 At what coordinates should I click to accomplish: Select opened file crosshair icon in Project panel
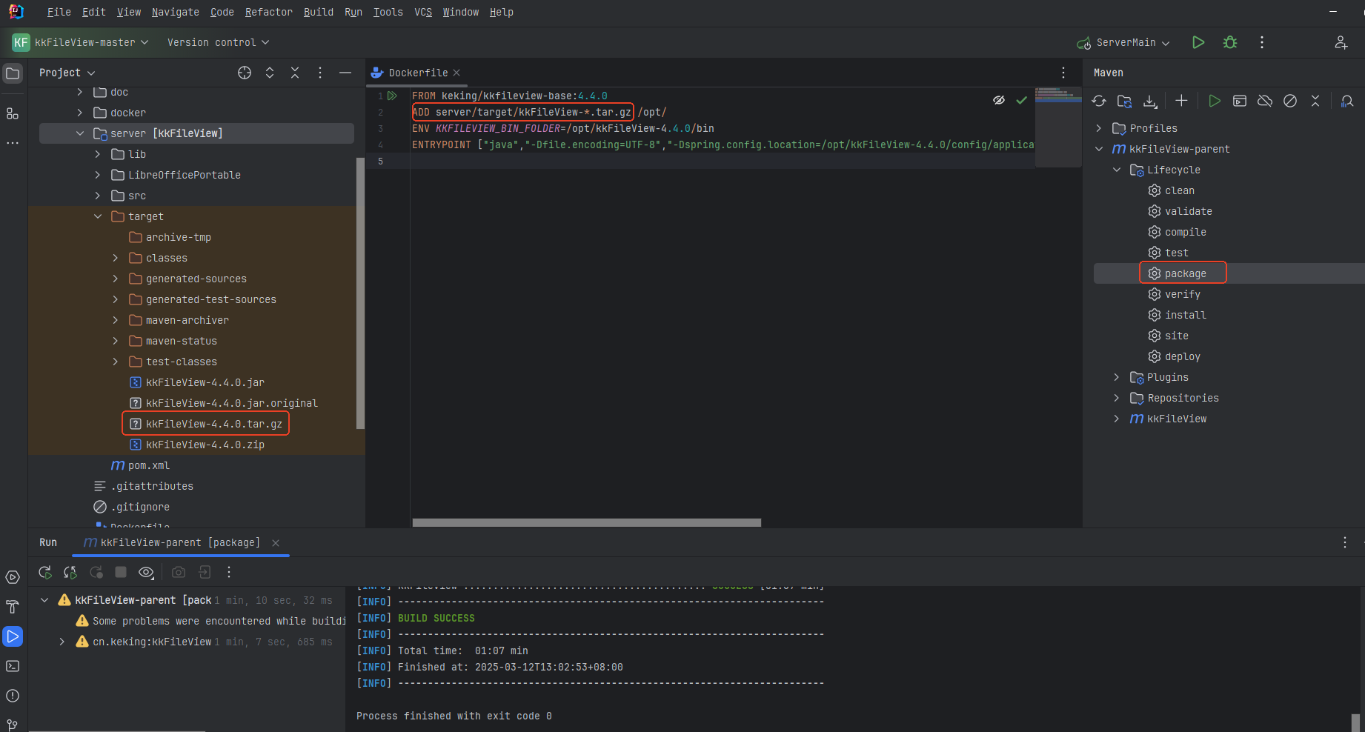pos(245,73)
